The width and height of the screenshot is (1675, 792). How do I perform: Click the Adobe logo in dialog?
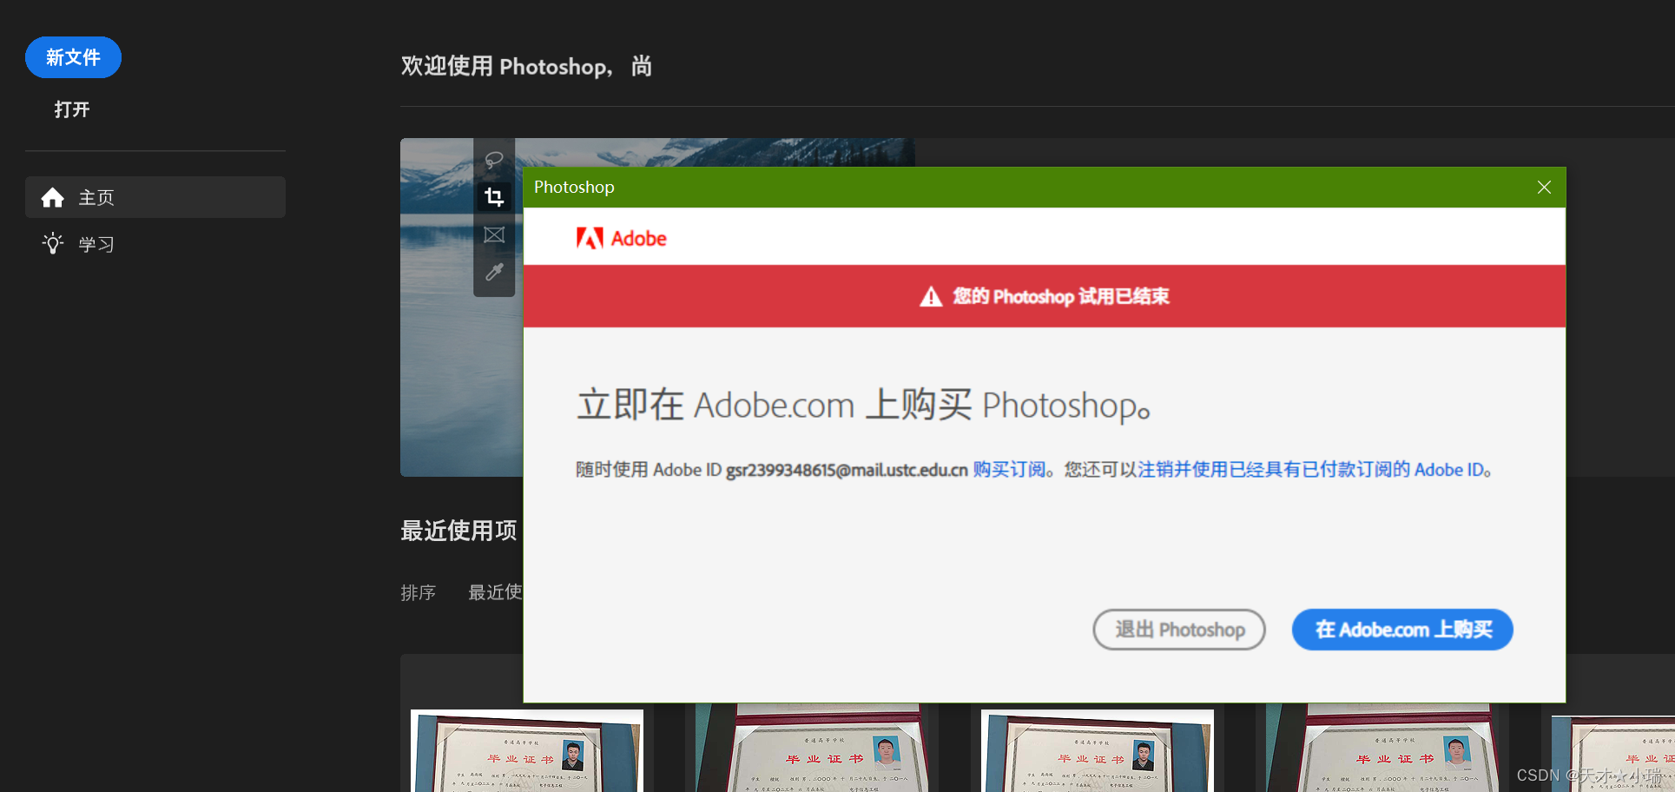622,238
